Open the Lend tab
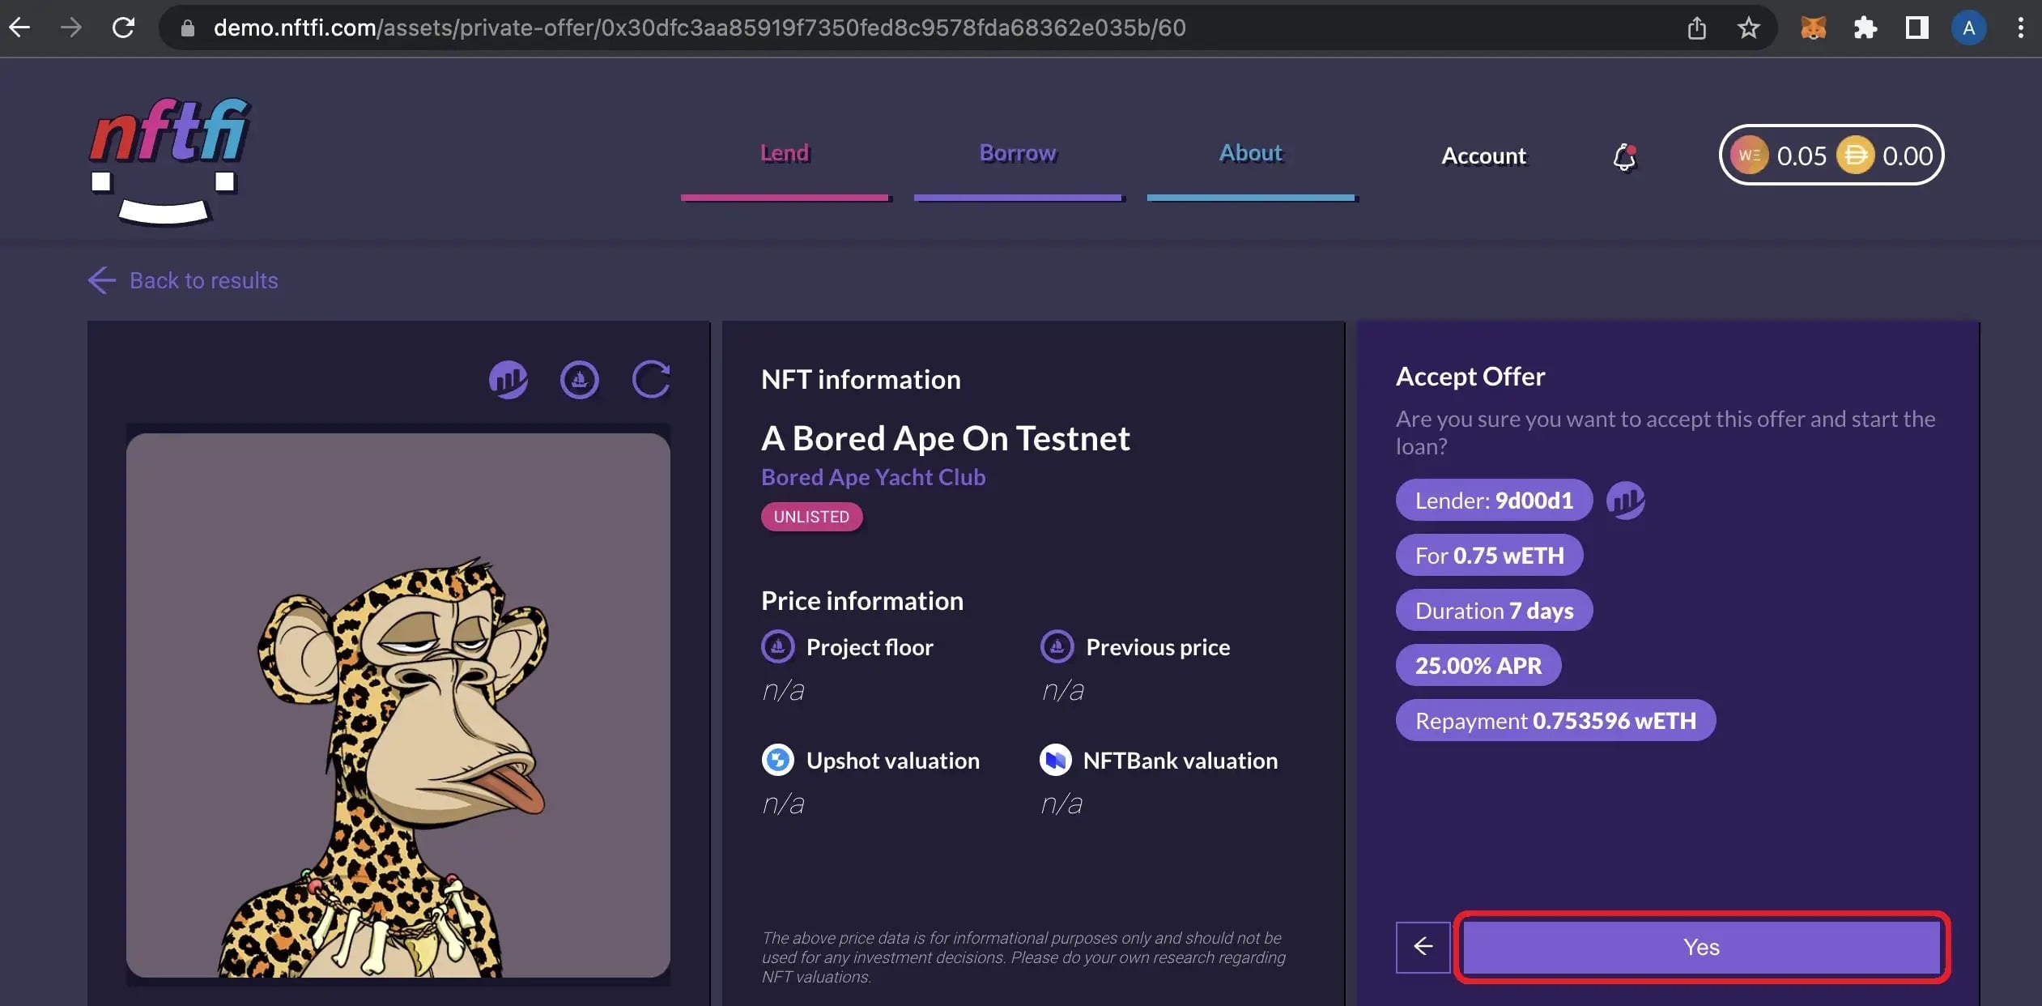Viewport: 2042px width, 1006px height. pos(785,154)
